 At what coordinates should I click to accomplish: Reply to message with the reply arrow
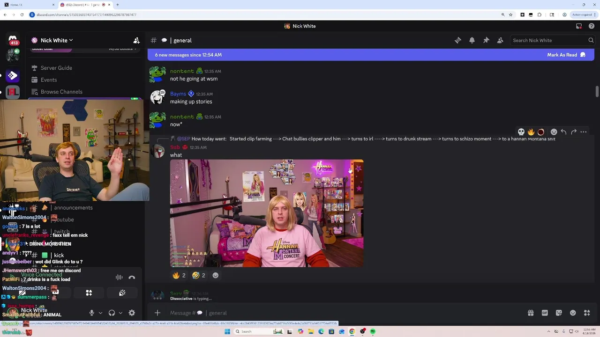tap(563, 132)
